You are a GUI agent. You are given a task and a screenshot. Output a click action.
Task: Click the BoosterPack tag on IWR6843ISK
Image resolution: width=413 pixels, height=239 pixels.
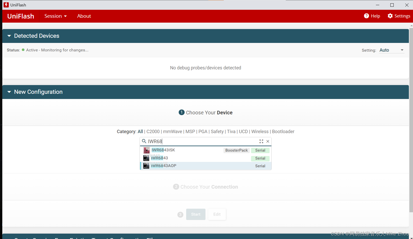coord(236,150)
